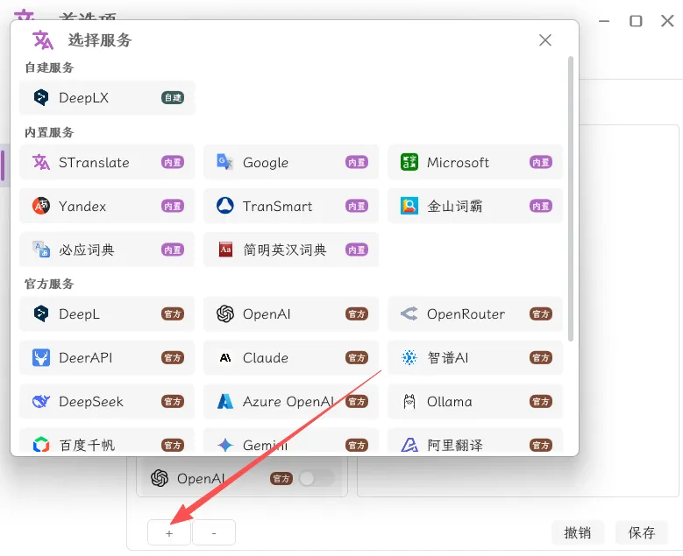Screen dimensions: 683x556
Task: Choose the STranslate service icon
Action: 41,162
